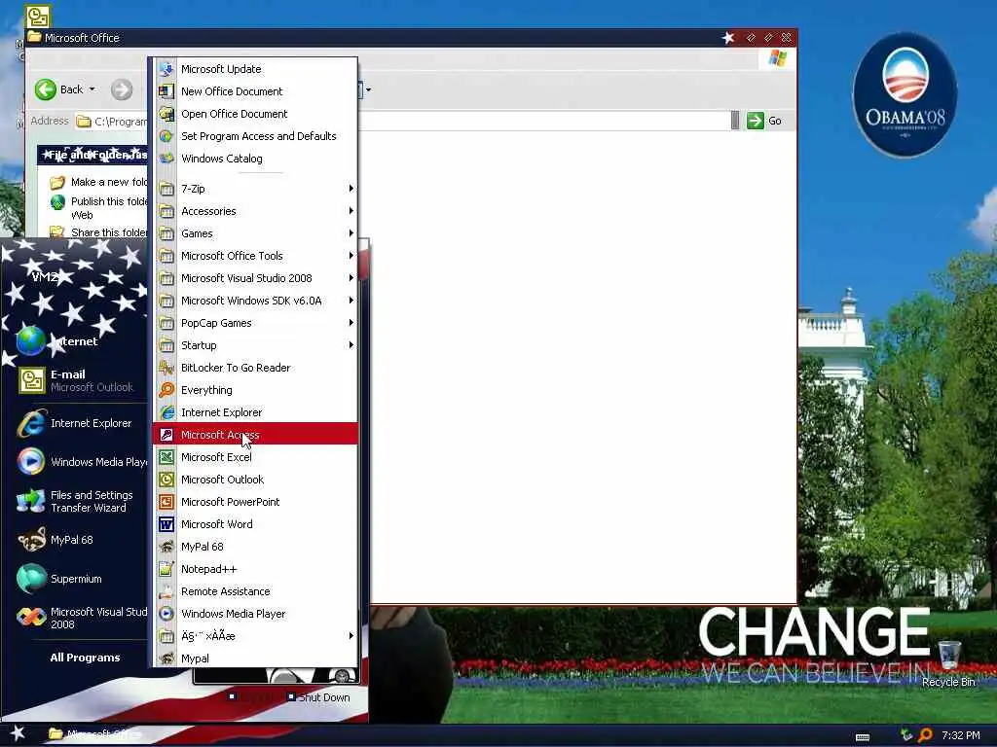Expand the Startup submenu arrow
Image resolution: width=997 pixels, height=747 pixels.
tap(351, 345)
